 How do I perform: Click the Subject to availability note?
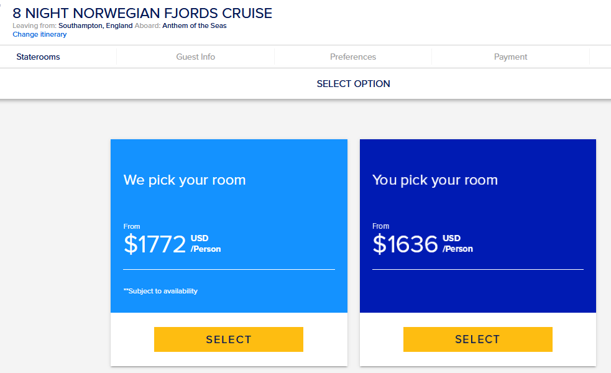click(x=160, y=291)
